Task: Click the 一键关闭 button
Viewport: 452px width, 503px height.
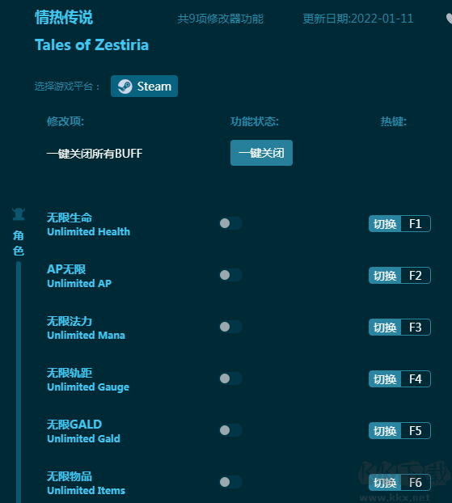Action: (x=261, y=153)
